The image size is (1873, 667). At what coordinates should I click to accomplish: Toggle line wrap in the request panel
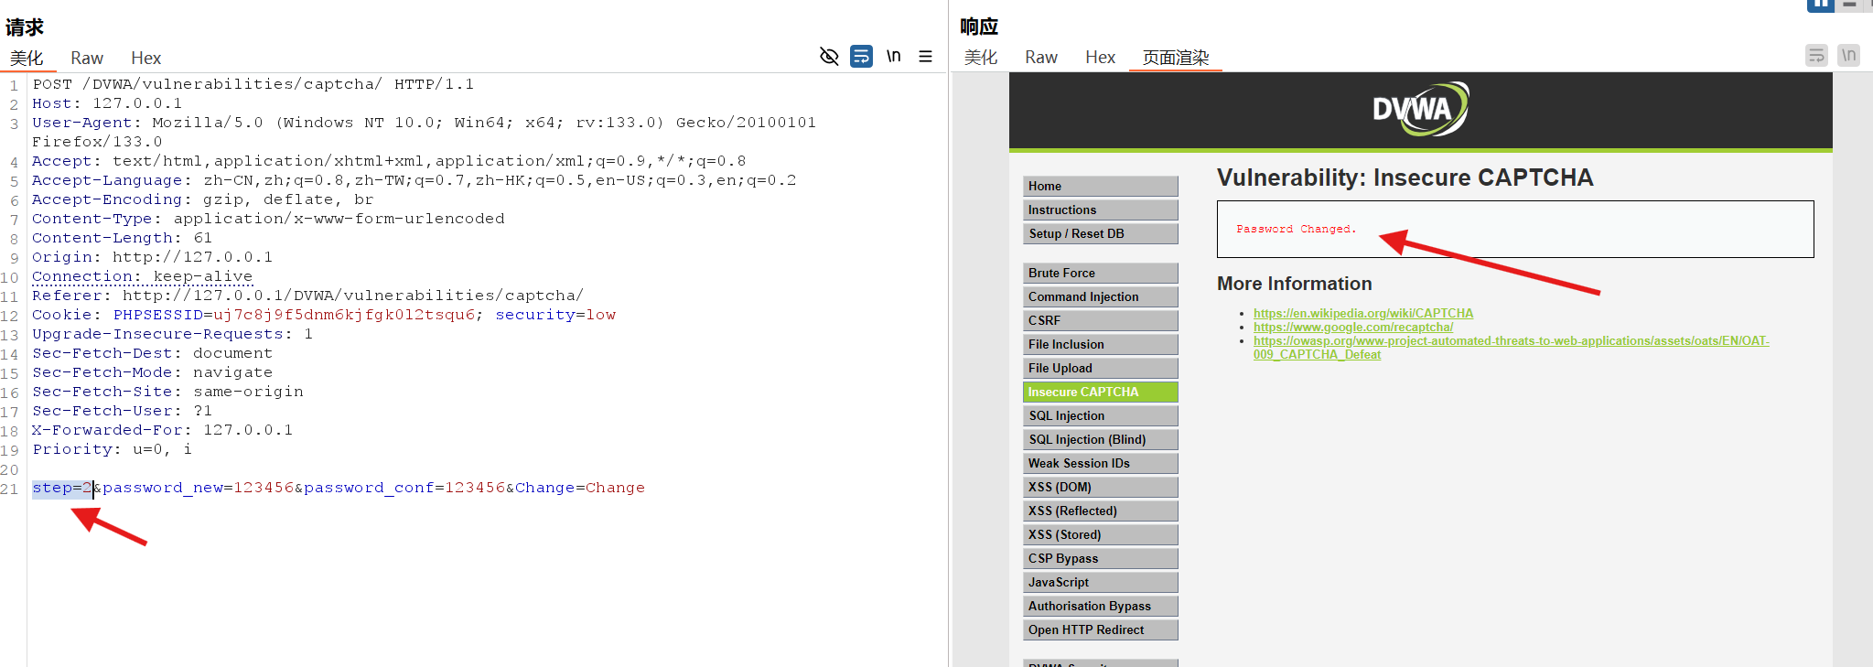point(861,57)
